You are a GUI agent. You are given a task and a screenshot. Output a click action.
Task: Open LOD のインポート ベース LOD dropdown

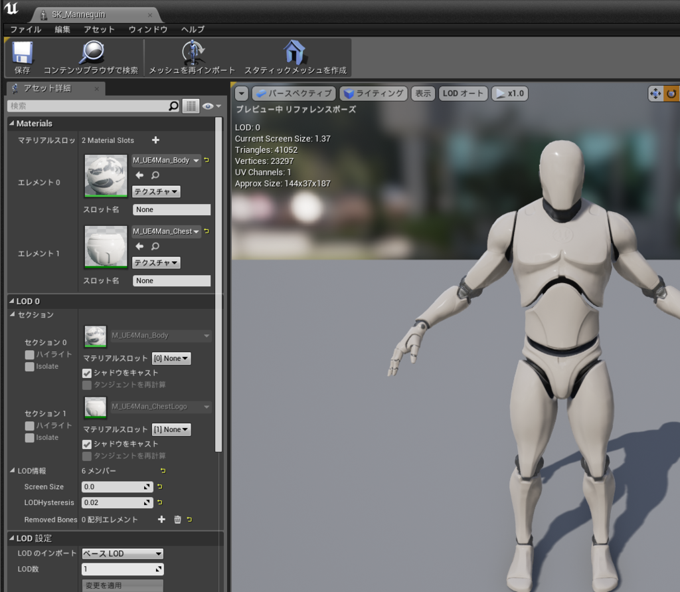pos(122,553)
